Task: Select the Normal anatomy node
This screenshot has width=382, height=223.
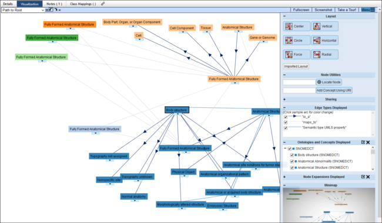Action: pyautogui.click(x=134, y=197)
